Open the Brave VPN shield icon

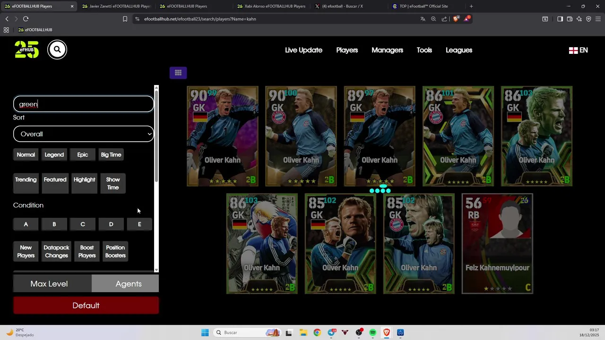point(588,19)
